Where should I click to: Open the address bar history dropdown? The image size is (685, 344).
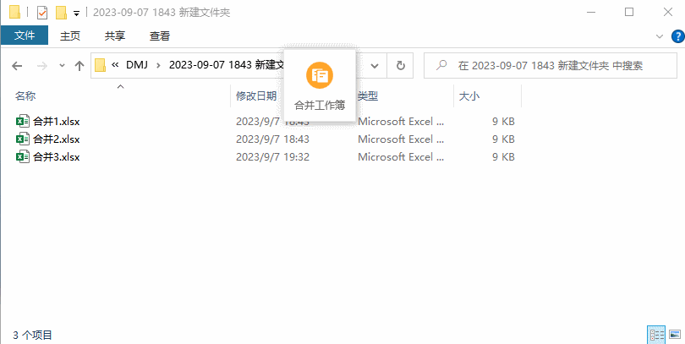(x=376, y=66)
